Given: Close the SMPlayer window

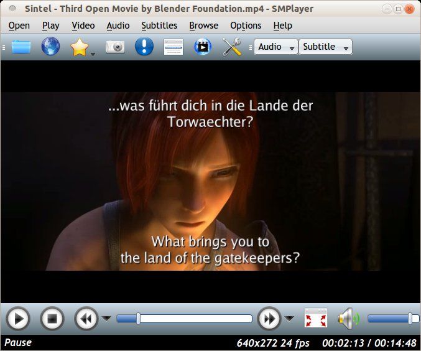Looking at the screenshot, I should [409, 9].
